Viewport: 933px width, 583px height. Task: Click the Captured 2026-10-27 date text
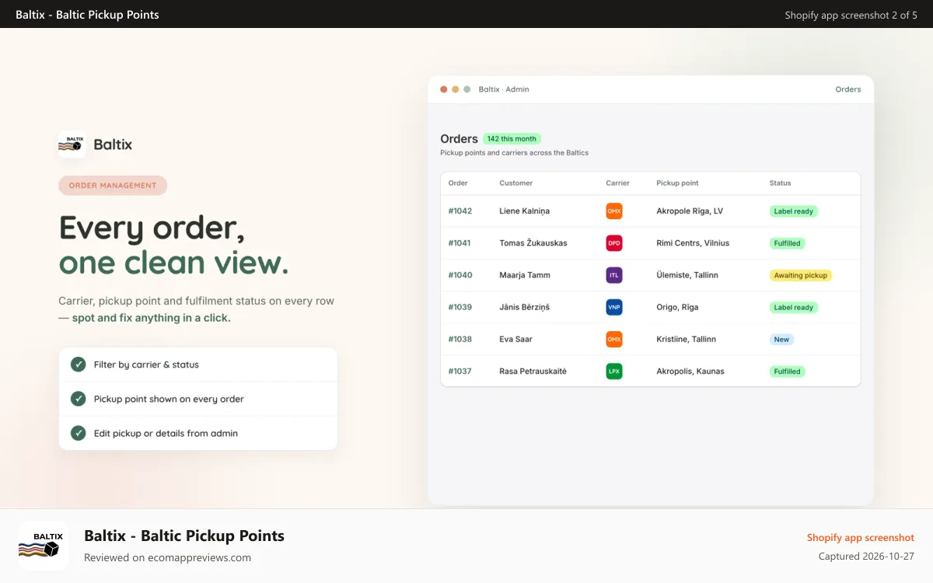866,557
